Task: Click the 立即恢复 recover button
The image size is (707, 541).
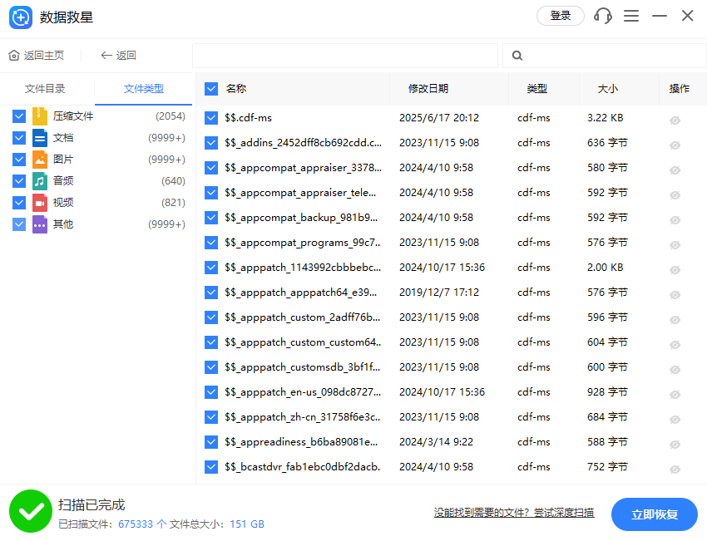Action: point(655,514)
